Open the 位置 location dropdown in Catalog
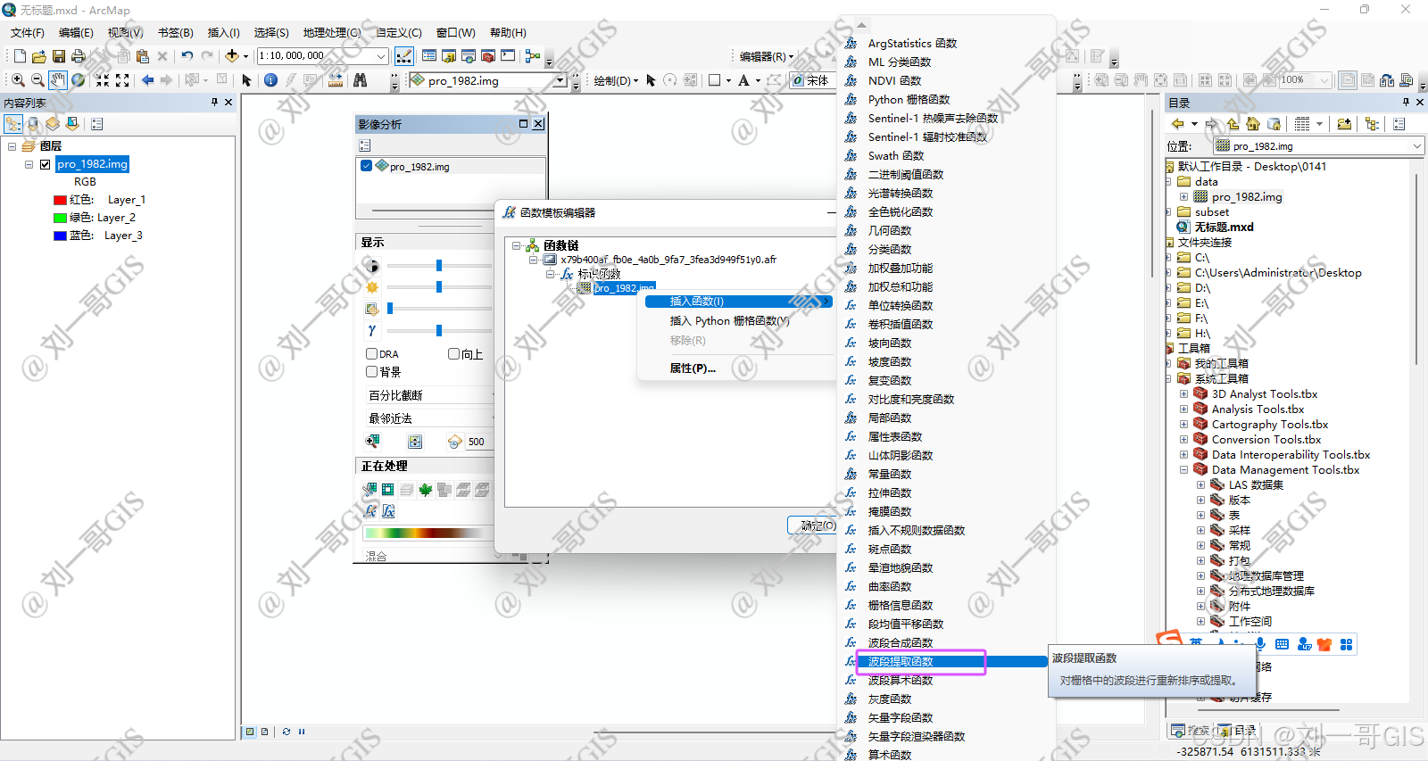1428x761 pixels. point(1416,146)
